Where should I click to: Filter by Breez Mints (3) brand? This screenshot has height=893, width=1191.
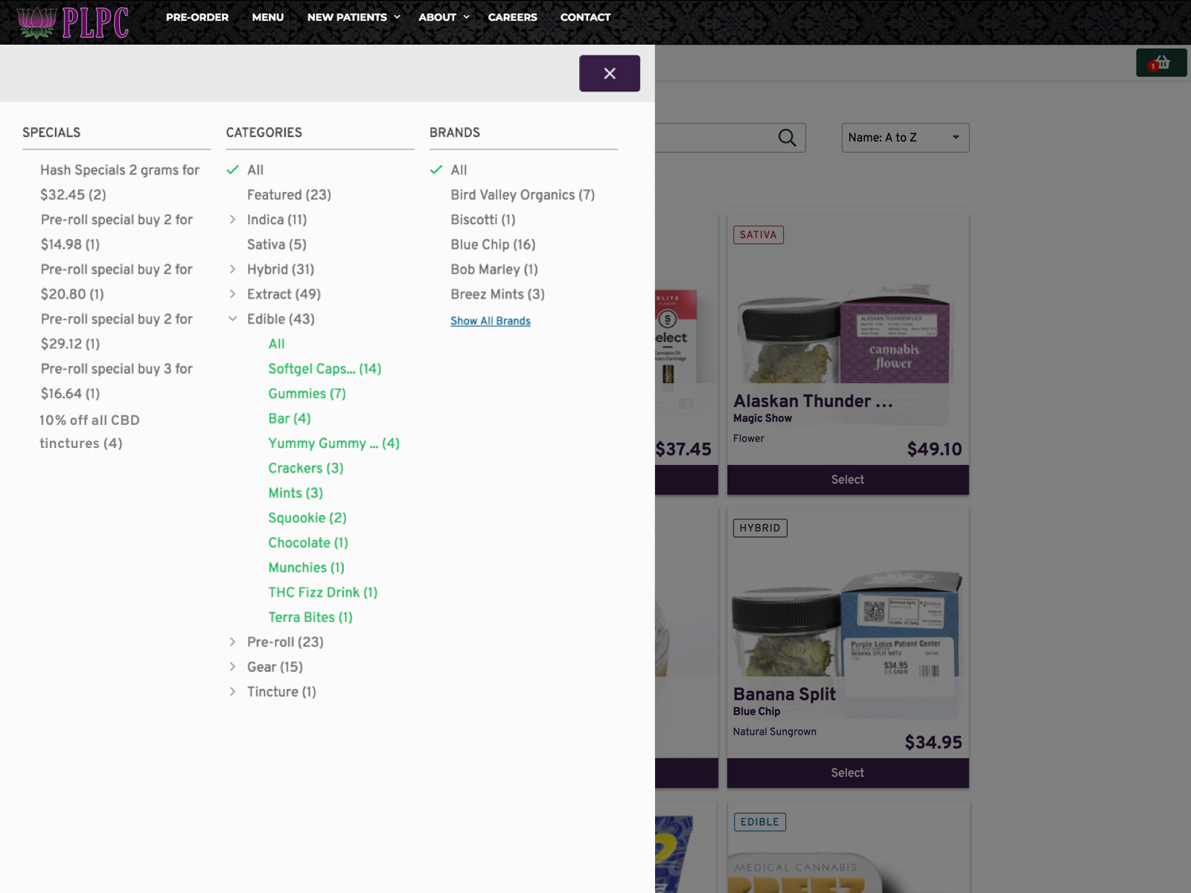[x=497, y=294]
